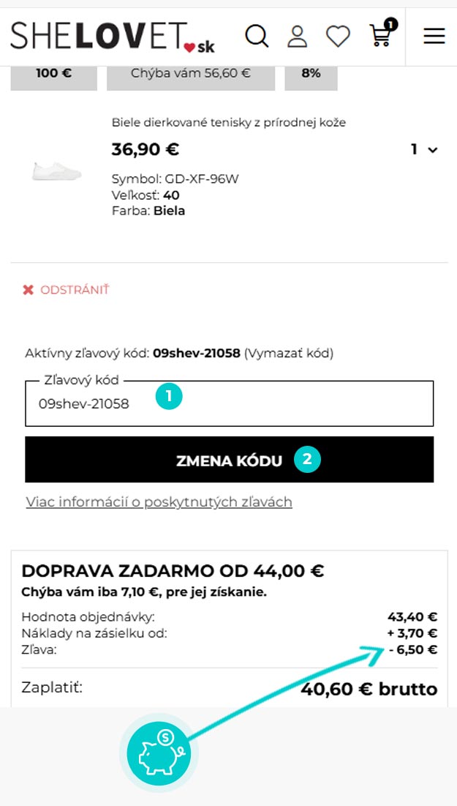Open the user account icon
Viewport: 457px width, 806px height.
[x=297, y=37]
